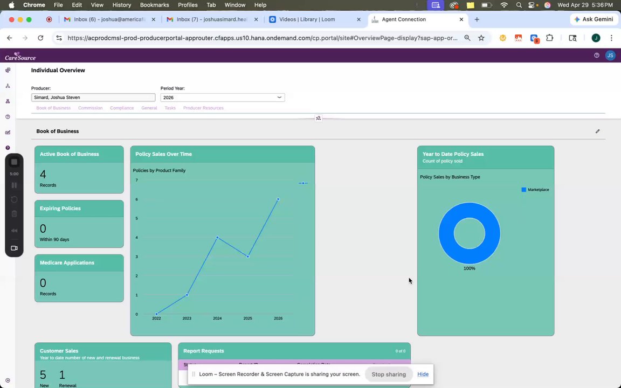
Task: Open the Expiring Policies card
Action: [x=79, y=224]
